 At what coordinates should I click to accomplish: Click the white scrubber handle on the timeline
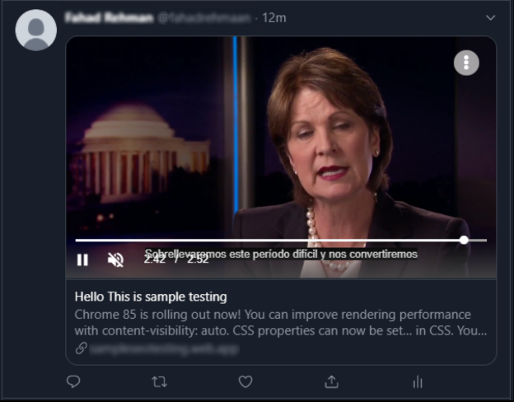464,240
